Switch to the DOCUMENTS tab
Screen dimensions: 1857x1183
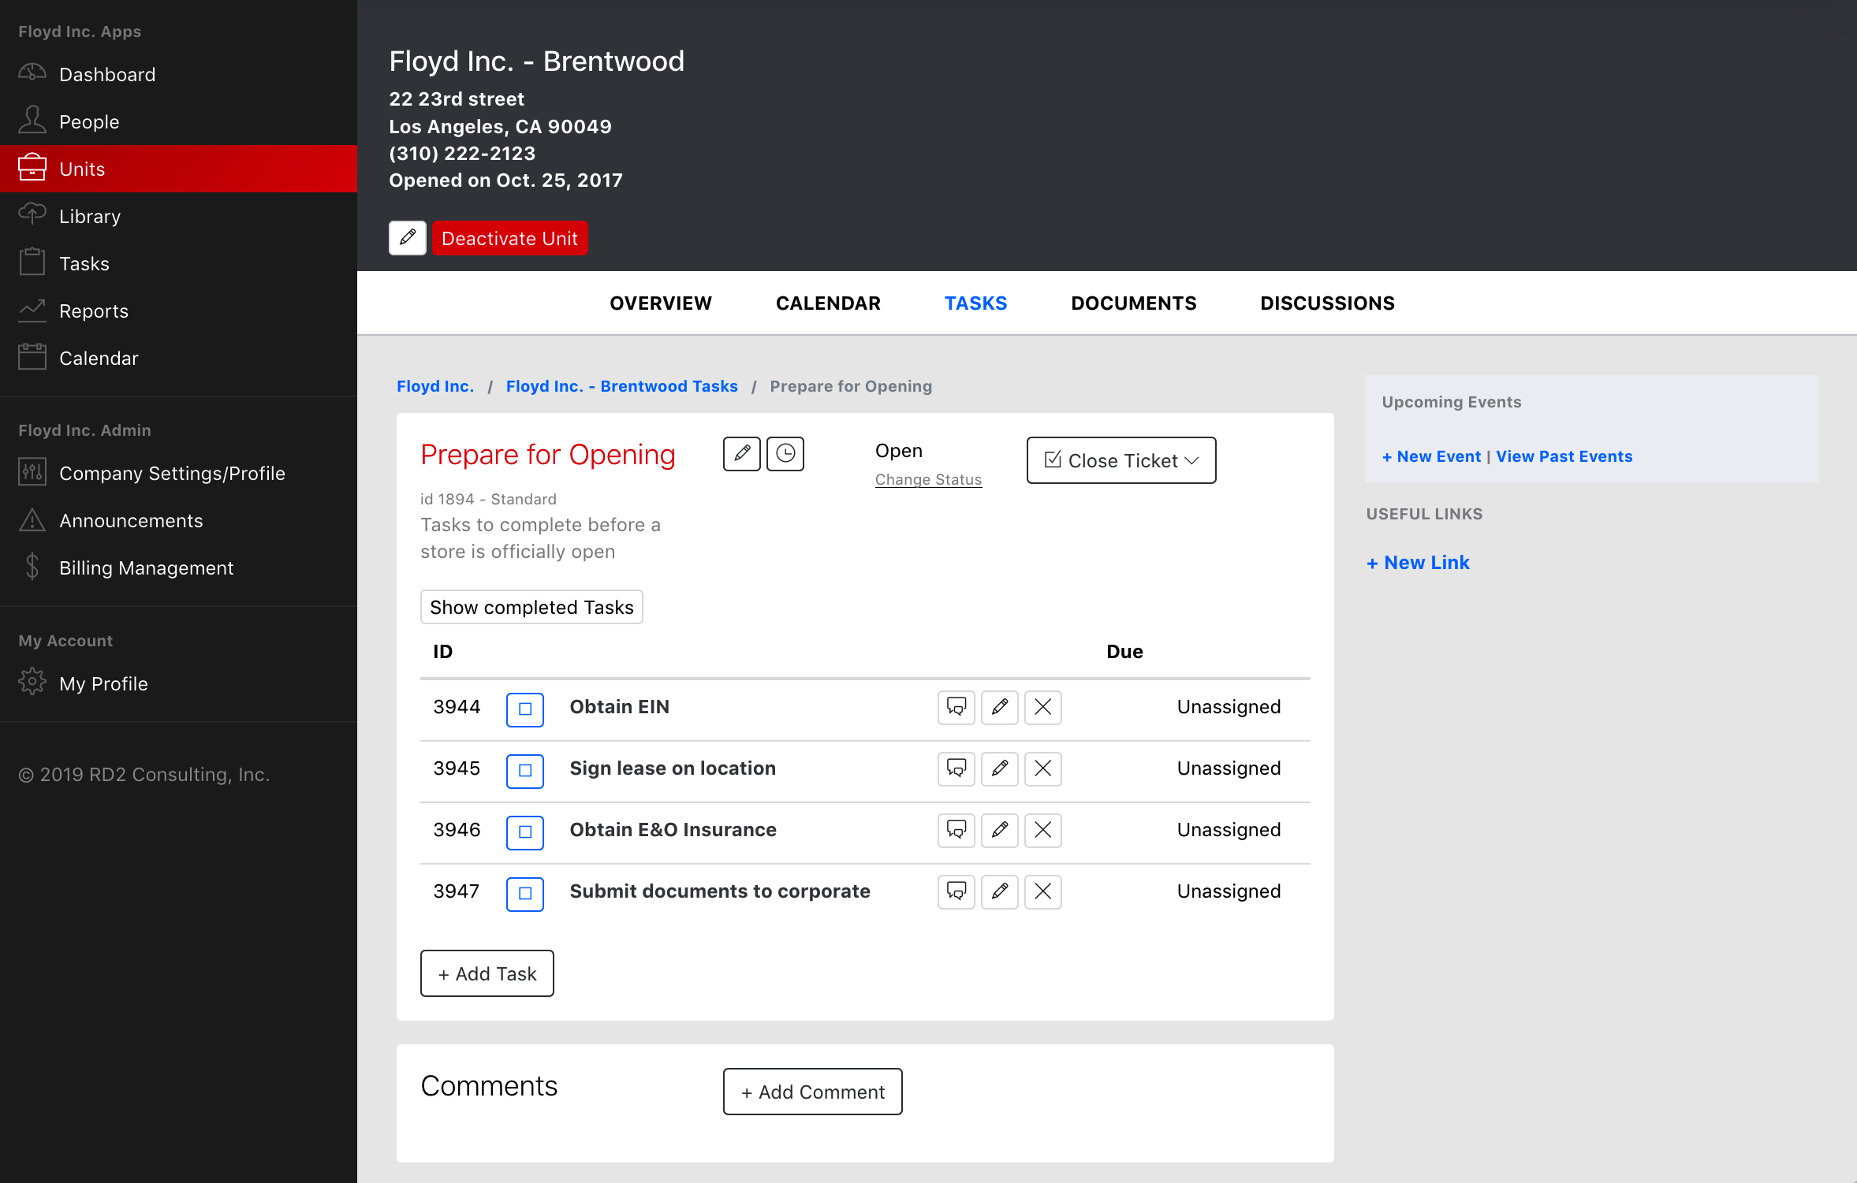coord(1133,303)
